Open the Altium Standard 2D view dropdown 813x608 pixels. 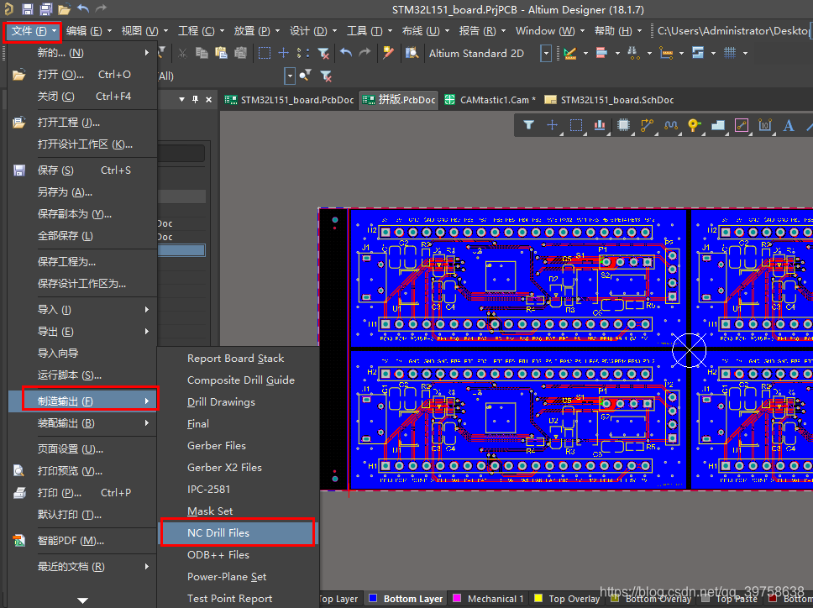point(545,53)
